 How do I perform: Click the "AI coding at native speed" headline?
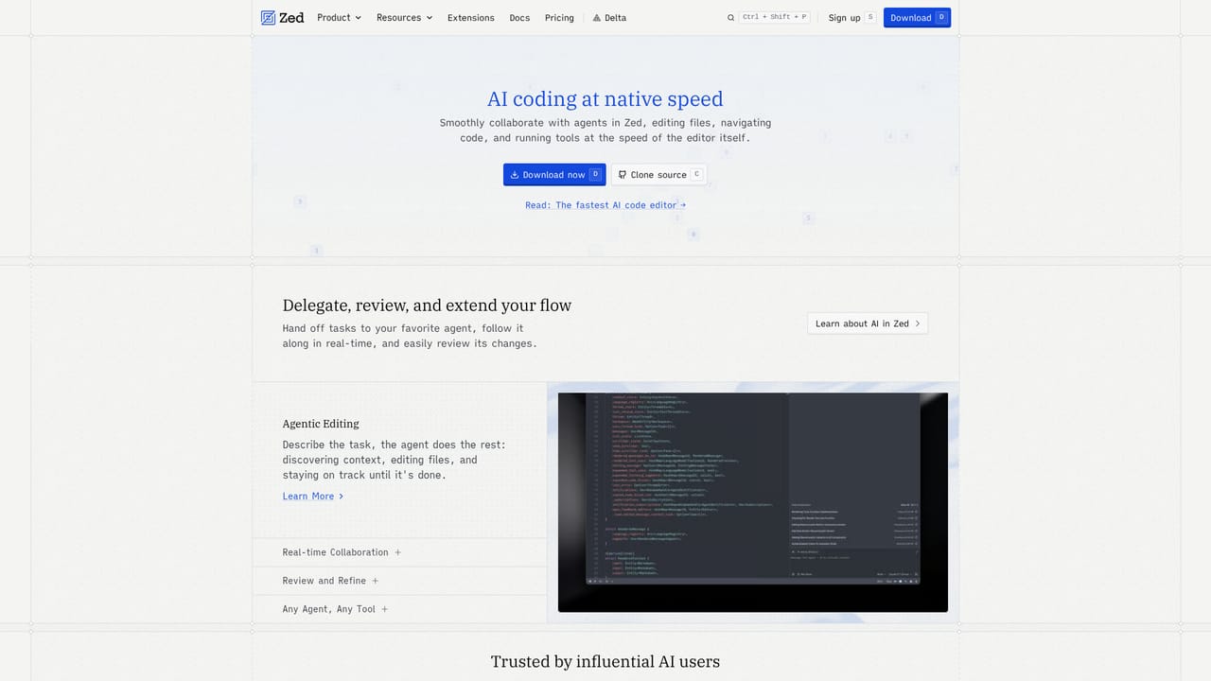coord(605,98)
